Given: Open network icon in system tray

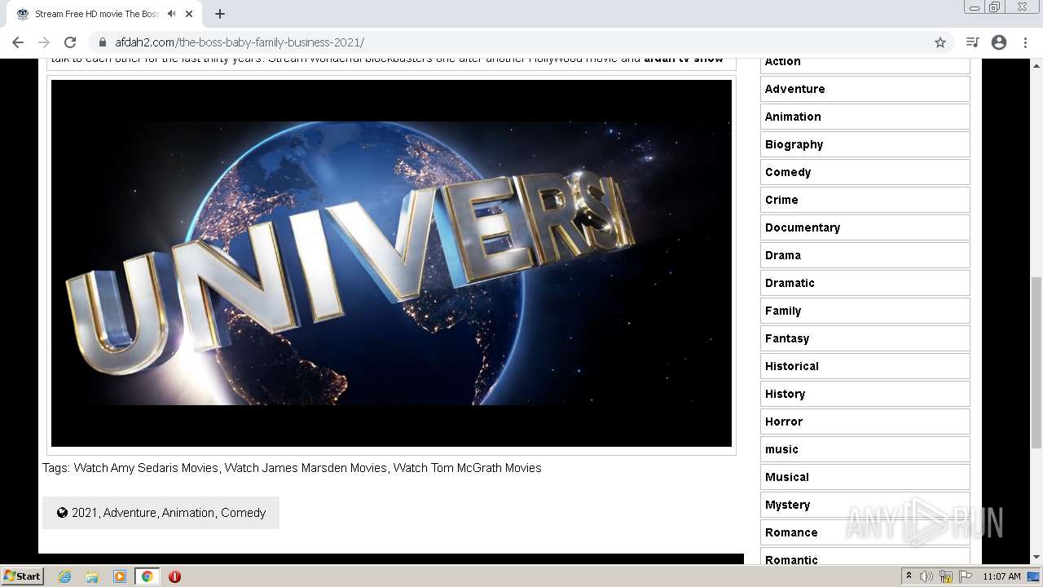Looking at the screenshot, I should pyautogui.click(x=946, y=576).
